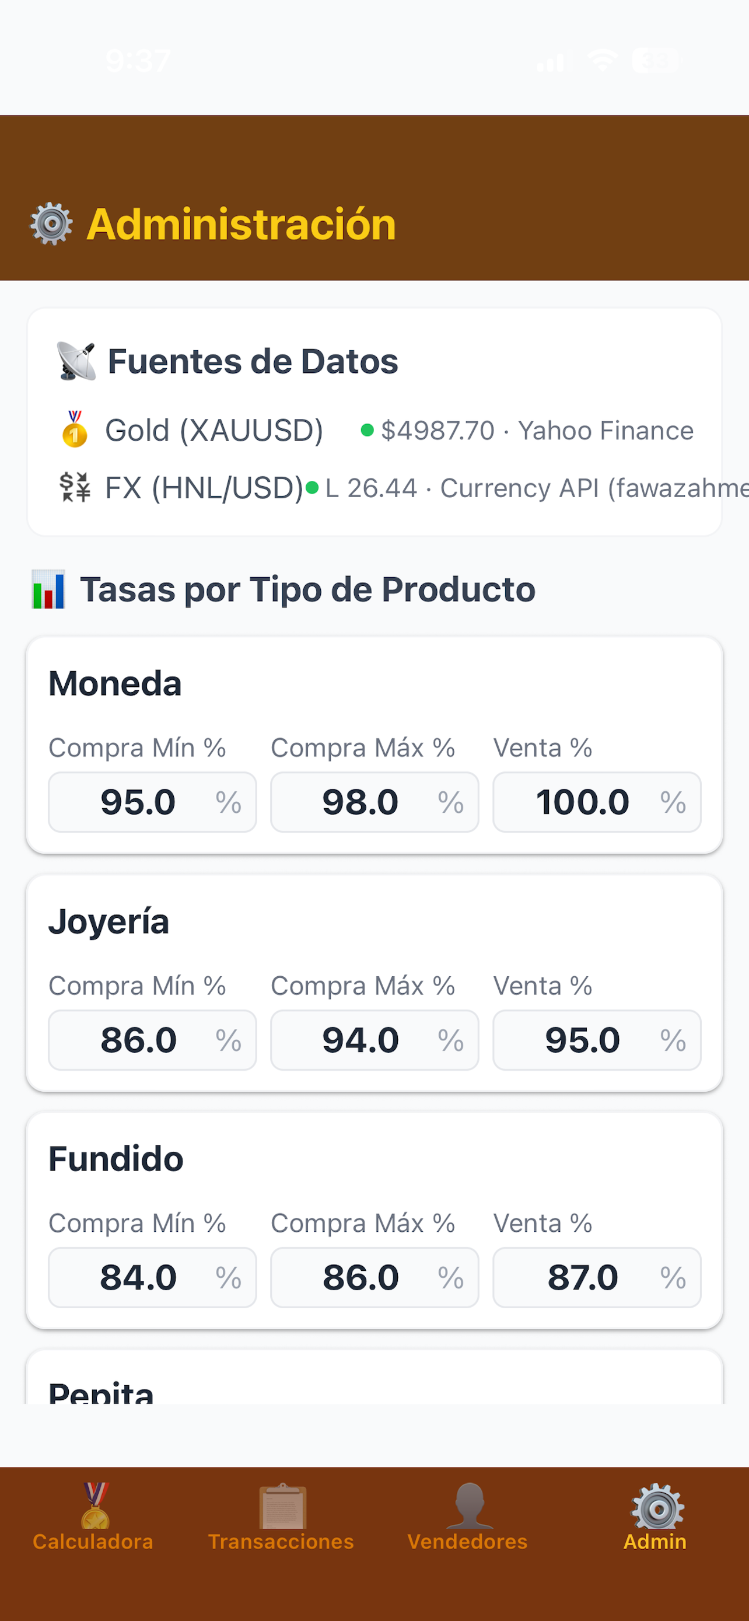749x1621 pixels.
Task: Edit Fundido Venta % field
Action: coord(597,1277)
